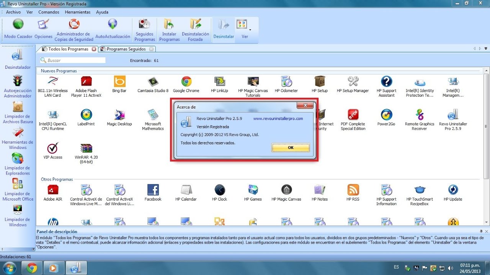Image resolution: width=490 pixels, height=275 pixels.
Task: Click the taskbar volume icon
Action: click(x=450, y=268)
